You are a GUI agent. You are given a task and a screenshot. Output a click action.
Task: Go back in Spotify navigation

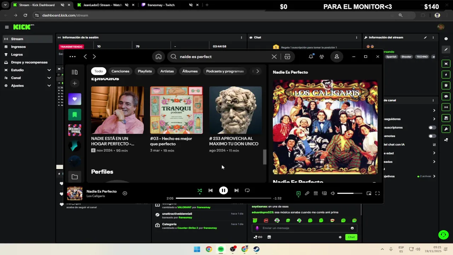click(x=85, y=57)
